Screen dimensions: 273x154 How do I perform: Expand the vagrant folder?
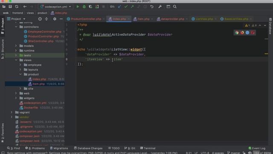12,112
